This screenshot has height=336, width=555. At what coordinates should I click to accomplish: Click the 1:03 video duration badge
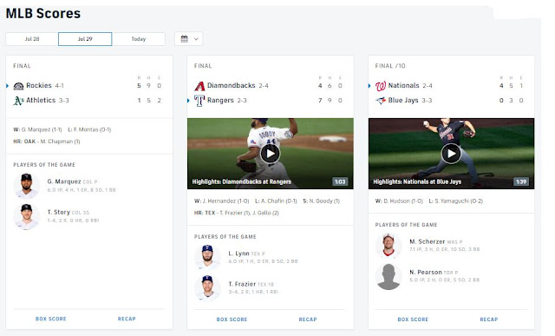(340, 181)
